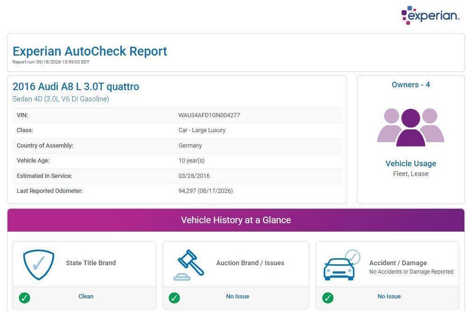Click the Fleet, Lease usage text
This screenshot has width=470, height=311.
(x=411, y=174)
